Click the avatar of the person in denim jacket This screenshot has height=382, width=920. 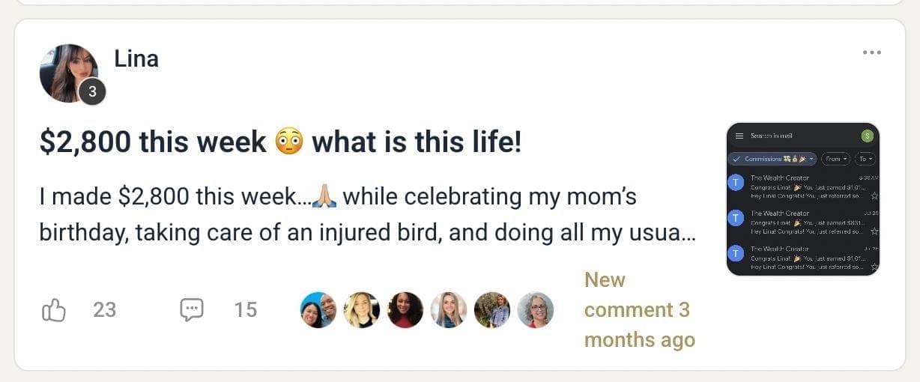pyautogui.click(x=491, y=310)
